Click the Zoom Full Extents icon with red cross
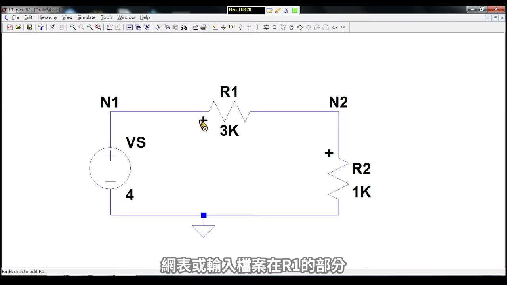This screenshot has width=507, height=285. (98, 27)
